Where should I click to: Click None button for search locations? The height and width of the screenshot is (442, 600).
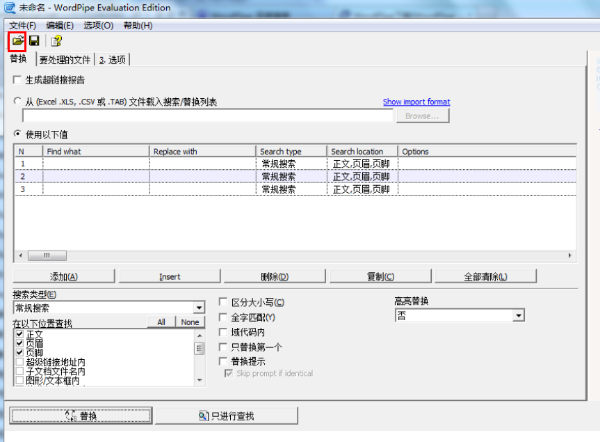tap(190, 322)
